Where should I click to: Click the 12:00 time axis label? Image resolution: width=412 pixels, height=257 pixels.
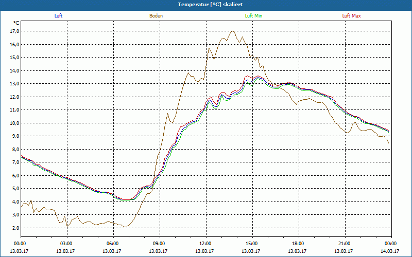207,244
